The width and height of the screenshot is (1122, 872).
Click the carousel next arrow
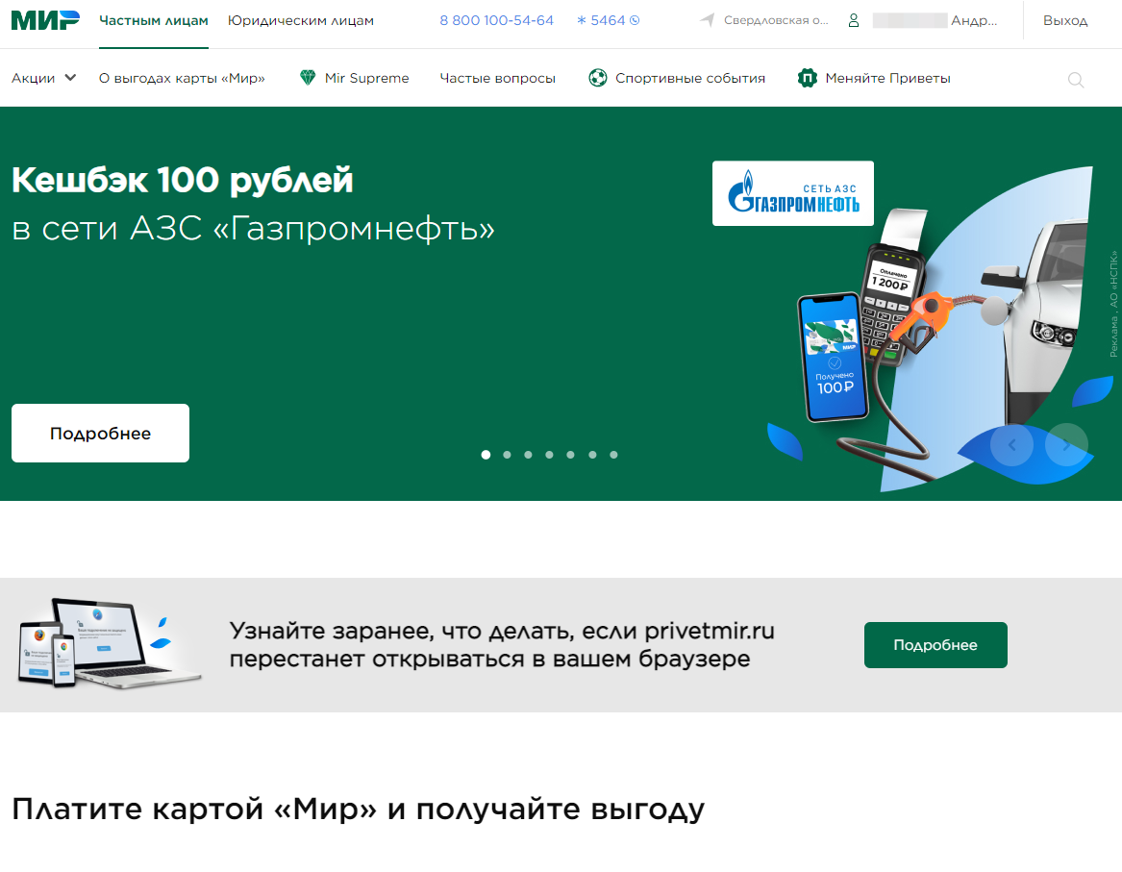pos(1066,444)
